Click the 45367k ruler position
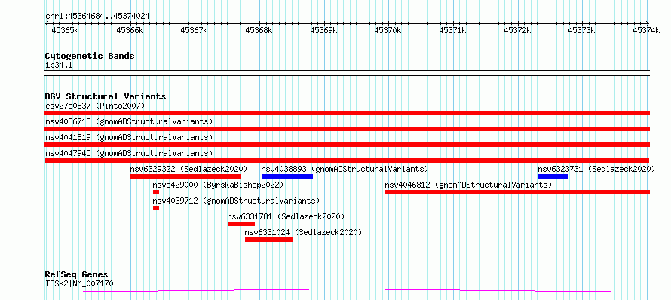Screen dimensions: 671x300 tap(195, 30)
